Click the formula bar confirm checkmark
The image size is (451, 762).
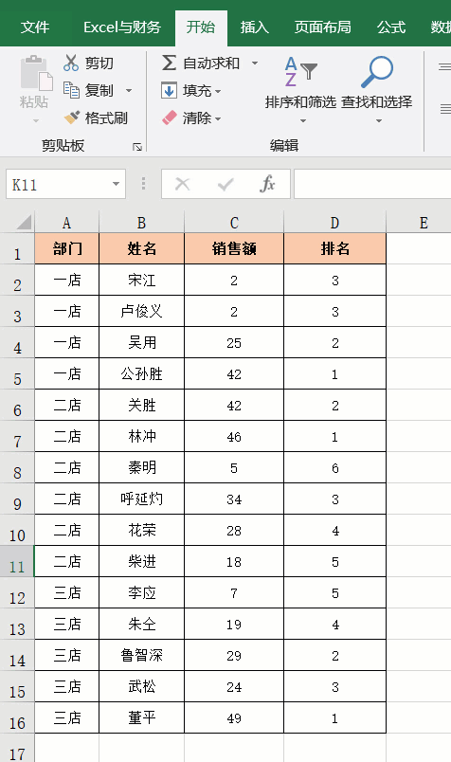225,184
